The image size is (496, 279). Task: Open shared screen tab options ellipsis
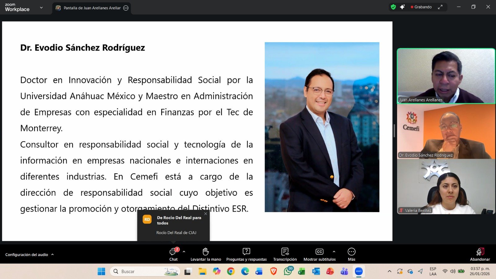(126, 8)
